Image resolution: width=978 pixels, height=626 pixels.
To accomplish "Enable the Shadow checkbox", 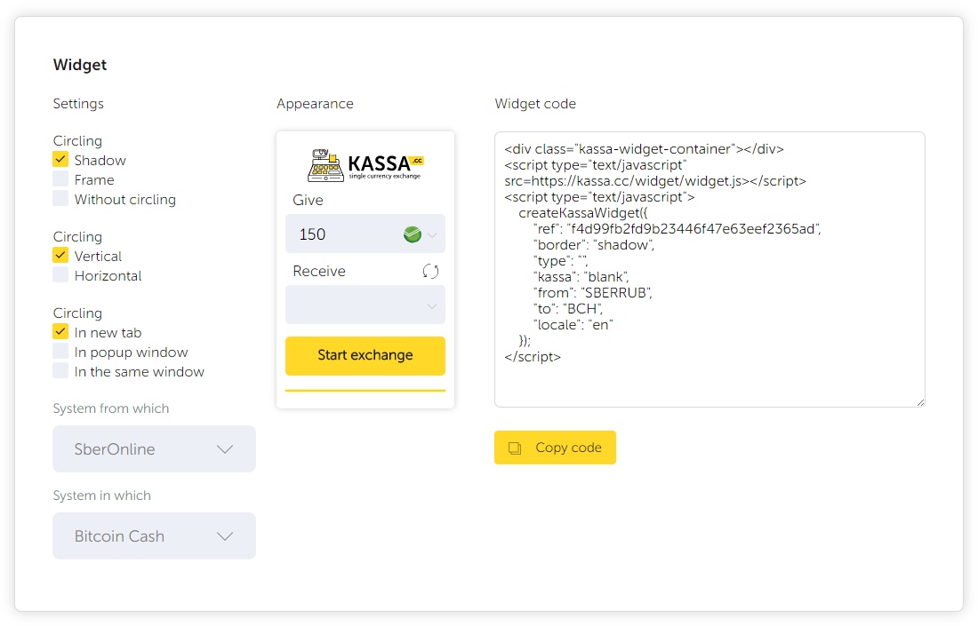I will [60, 160].
